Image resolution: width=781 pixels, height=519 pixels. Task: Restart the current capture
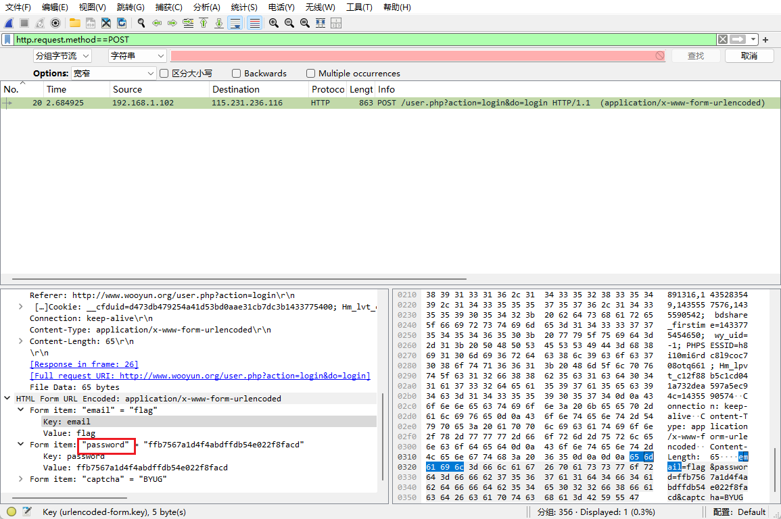pos(39,22)
